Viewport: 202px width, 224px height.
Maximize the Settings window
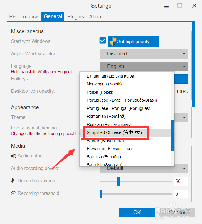click(x=180, y=6)
